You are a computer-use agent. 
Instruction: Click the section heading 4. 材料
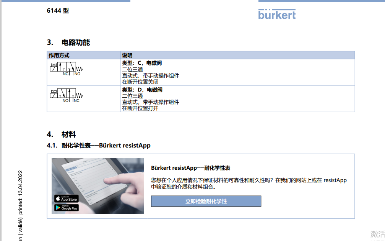(62, 134)
